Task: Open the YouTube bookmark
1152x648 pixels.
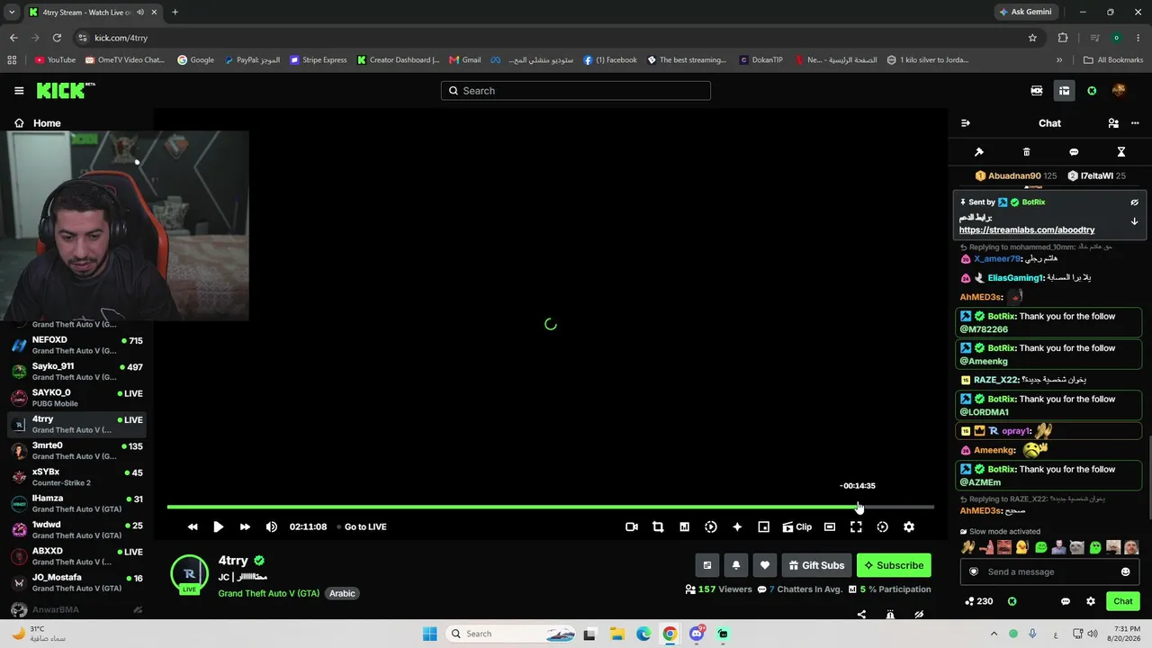Action: (55, 60)
